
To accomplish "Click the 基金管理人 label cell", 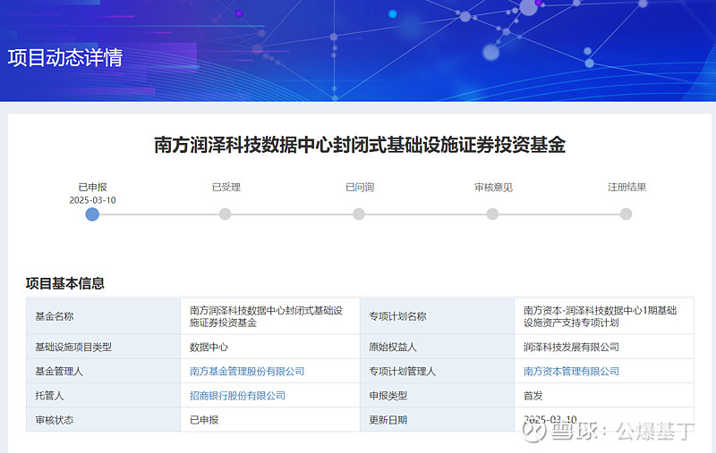I will 103,372.
